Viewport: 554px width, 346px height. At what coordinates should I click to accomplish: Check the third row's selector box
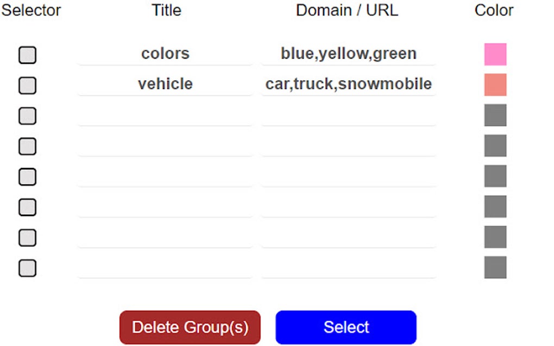pos(27,116)
